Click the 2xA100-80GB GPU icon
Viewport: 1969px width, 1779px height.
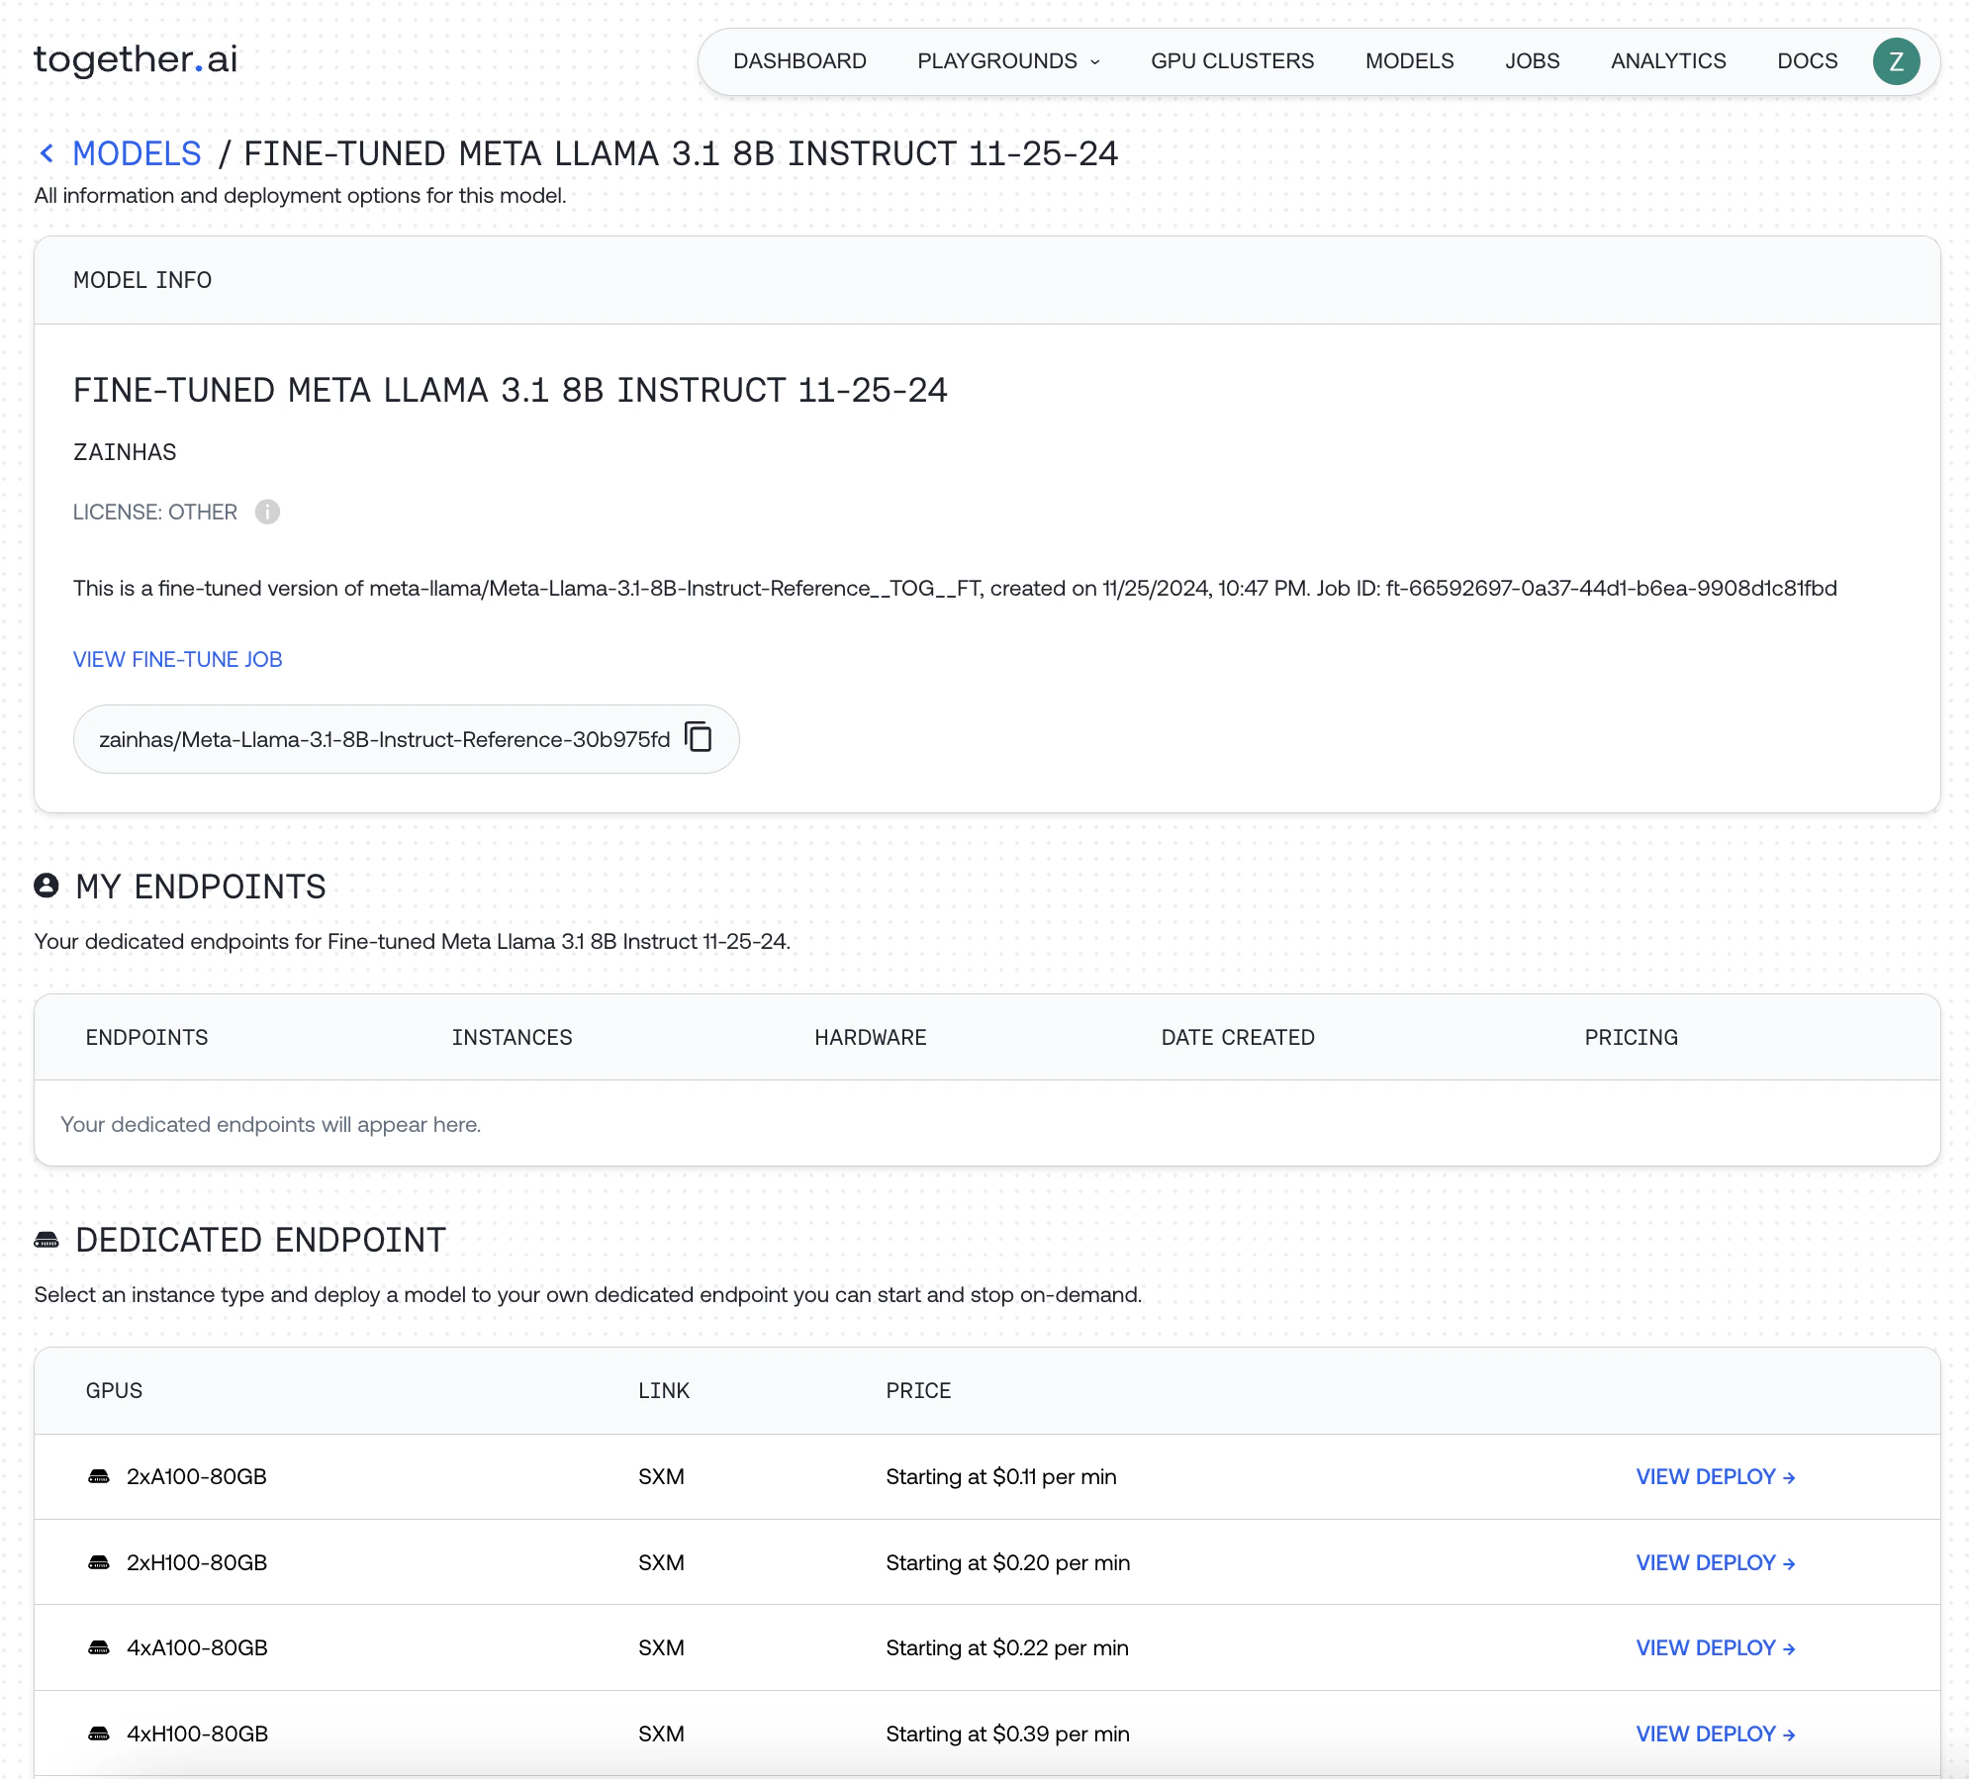[x=99, y=1476]
